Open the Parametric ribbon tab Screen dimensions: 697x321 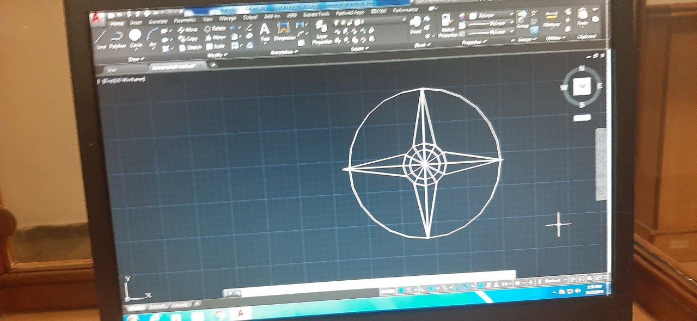click(185, 20)
